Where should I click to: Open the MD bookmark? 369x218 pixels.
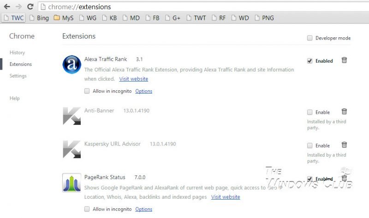[x=131, y=18]
